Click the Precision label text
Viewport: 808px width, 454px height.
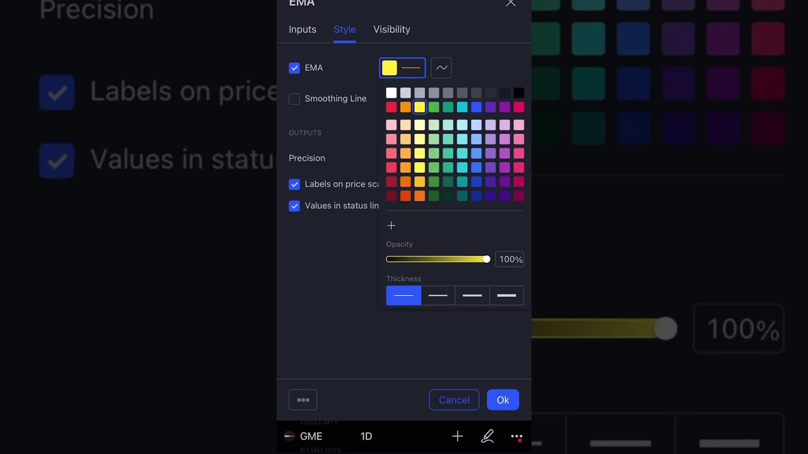(307, 158)
